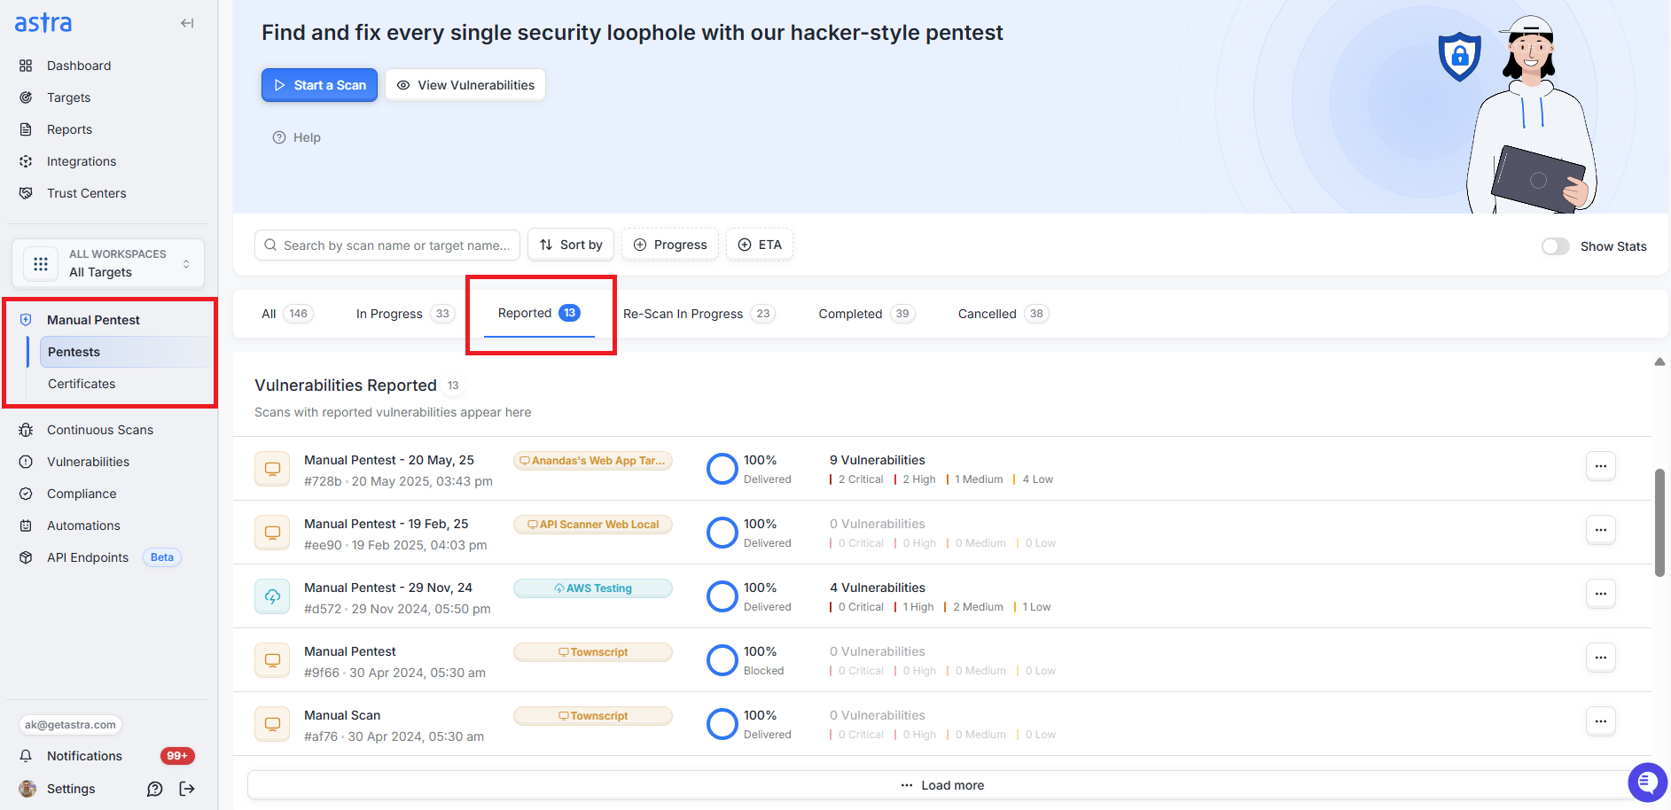The width and height of the screenshot is (1671, 810).
Task: Expand the All Workspaces target selector
Action: [x=108, y=263]
